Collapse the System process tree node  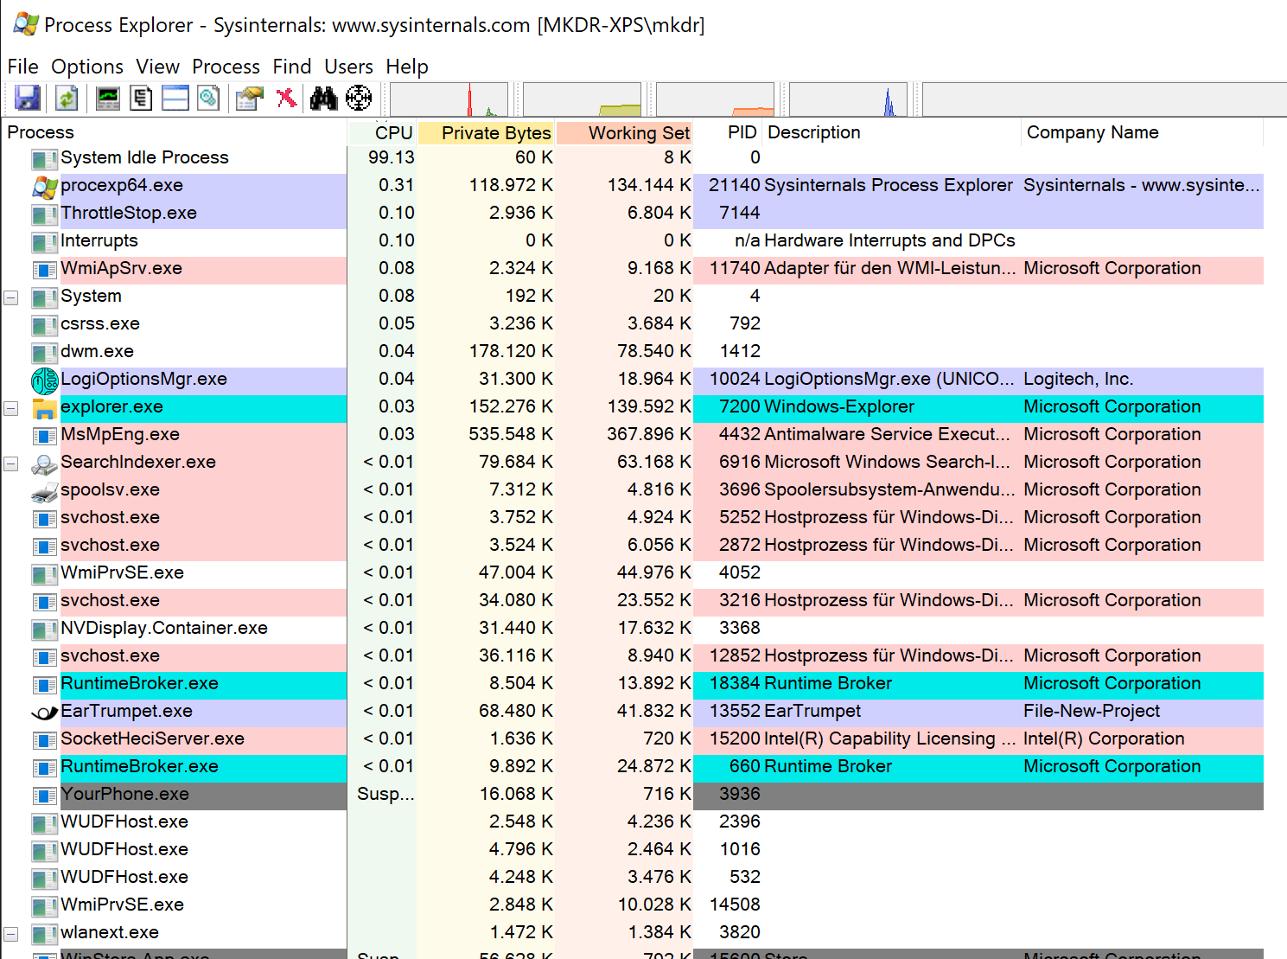[11, 297]
